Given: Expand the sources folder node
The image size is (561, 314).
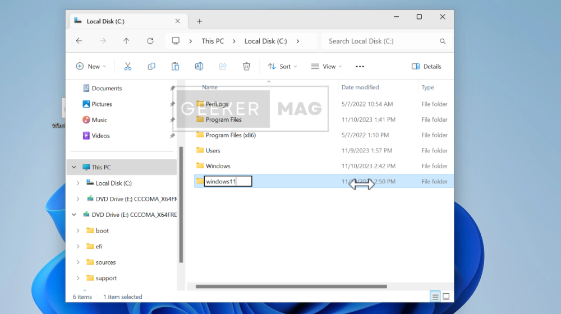Looking at the screenshot, I should click(x=78, y=262).
